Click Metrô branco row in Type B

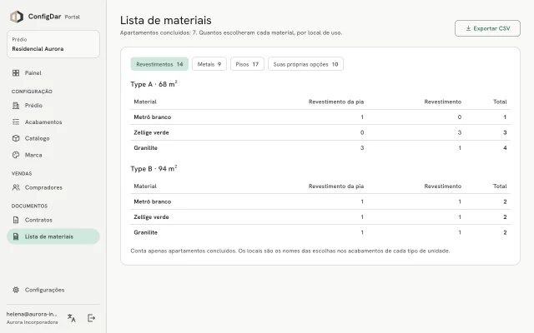tap(320, 201)
